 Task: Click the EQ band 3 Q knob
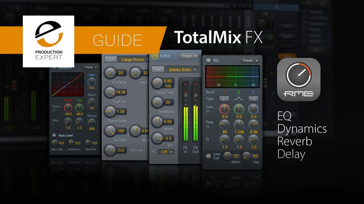click(253, 139)
